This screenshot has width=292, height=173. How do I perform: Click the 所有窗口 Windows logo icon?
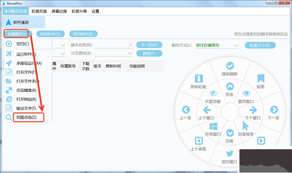[213, 126]
